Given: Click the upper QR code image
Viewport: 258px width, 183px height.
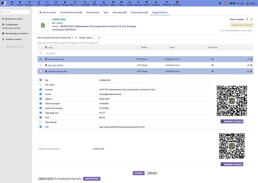Looking at the screenshot, I should [232, 101].
